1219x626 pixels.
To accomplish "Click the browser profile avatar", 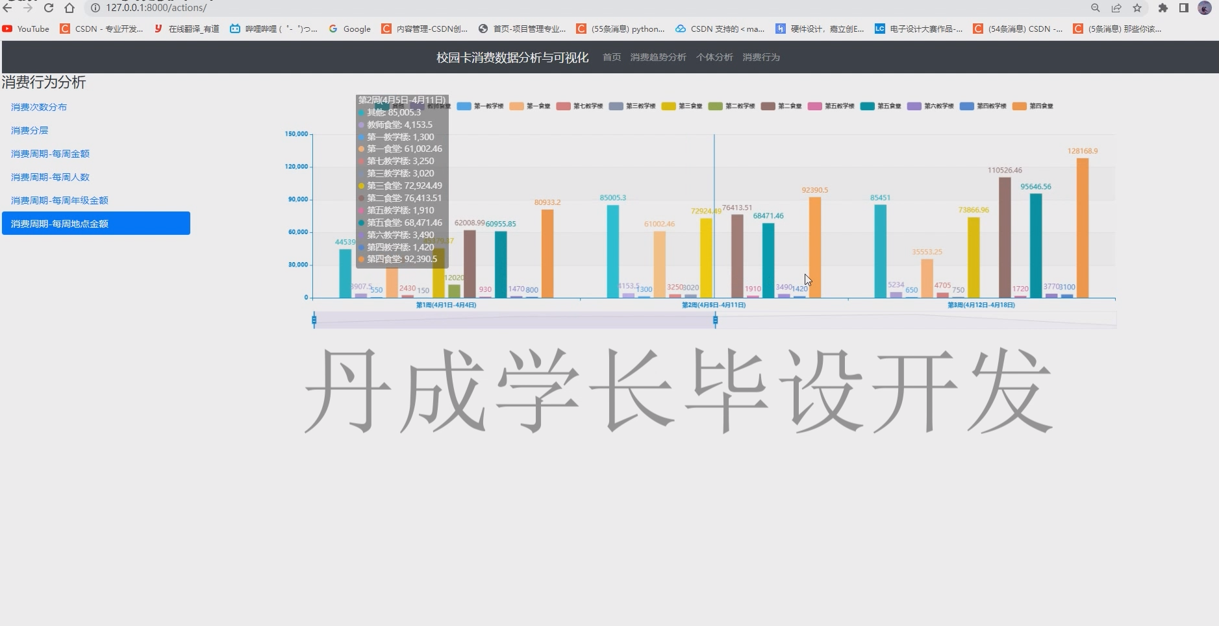I will click(x=1204, y=8).
